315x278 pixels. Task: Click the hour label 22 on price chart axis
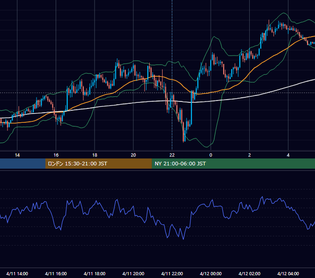[172, 155]
